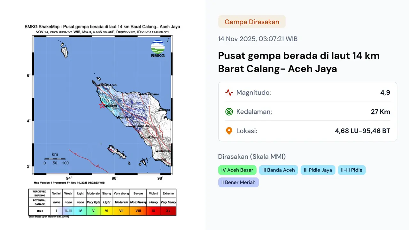Viewport: 409px width, 230px height.
Task: Click the date 14 Nov 2025, 03:07:21 WIB
Action: [x=258, y=39]
